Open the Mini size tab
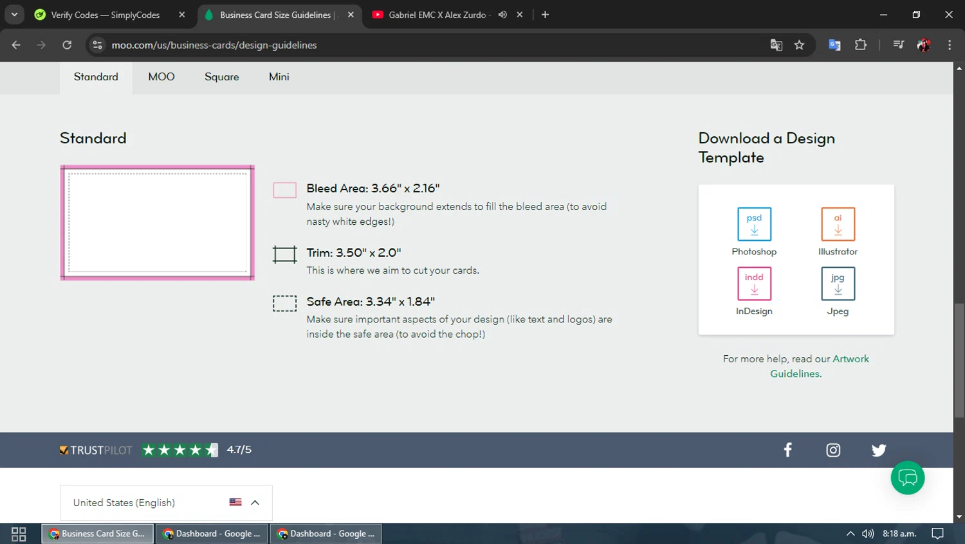Screen dimensions: 965x544 point(279,77)
